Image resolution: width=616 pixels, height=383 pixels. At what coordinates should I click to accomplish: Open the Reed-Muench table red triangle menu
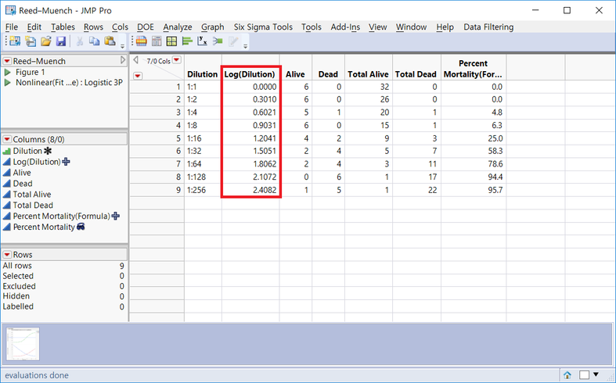[7, 61]
